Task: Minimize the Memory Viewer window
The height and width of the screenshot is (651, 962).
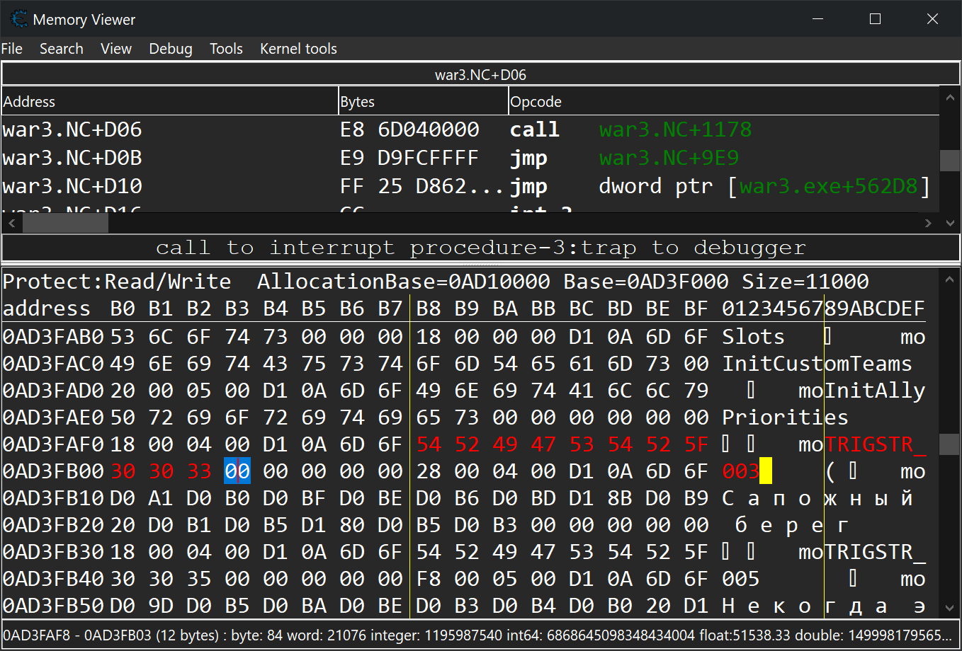Action: pyautogui.click(x=818, y=19)
